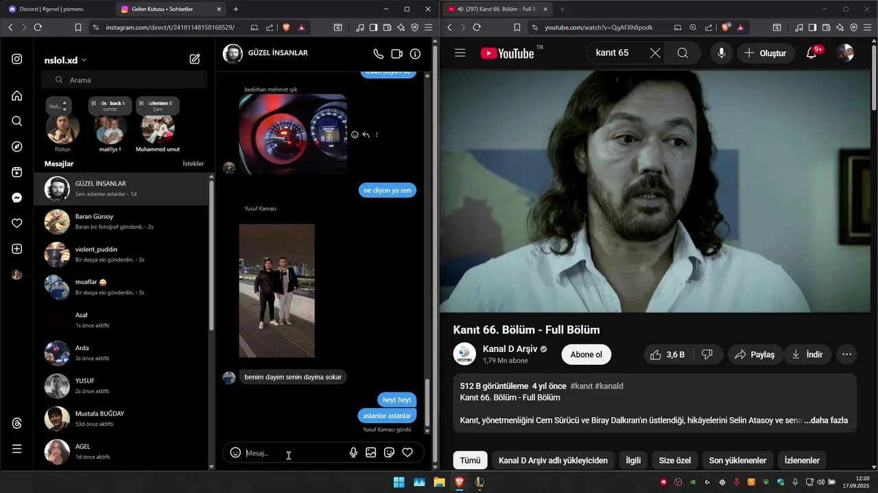Image resolution: width=878 pixels, height=493 pixels.
Task: Compose a new Instagram message
Action: tap(195, 60)
